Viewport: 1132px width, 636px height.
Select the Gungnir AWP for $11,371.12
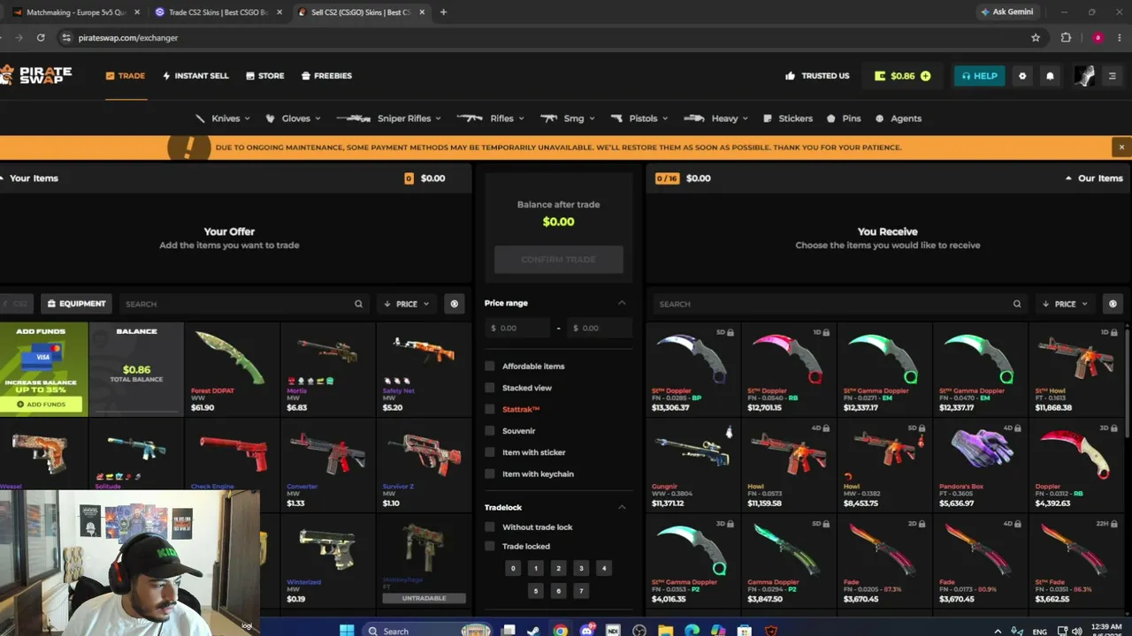[x=692, y=464]
